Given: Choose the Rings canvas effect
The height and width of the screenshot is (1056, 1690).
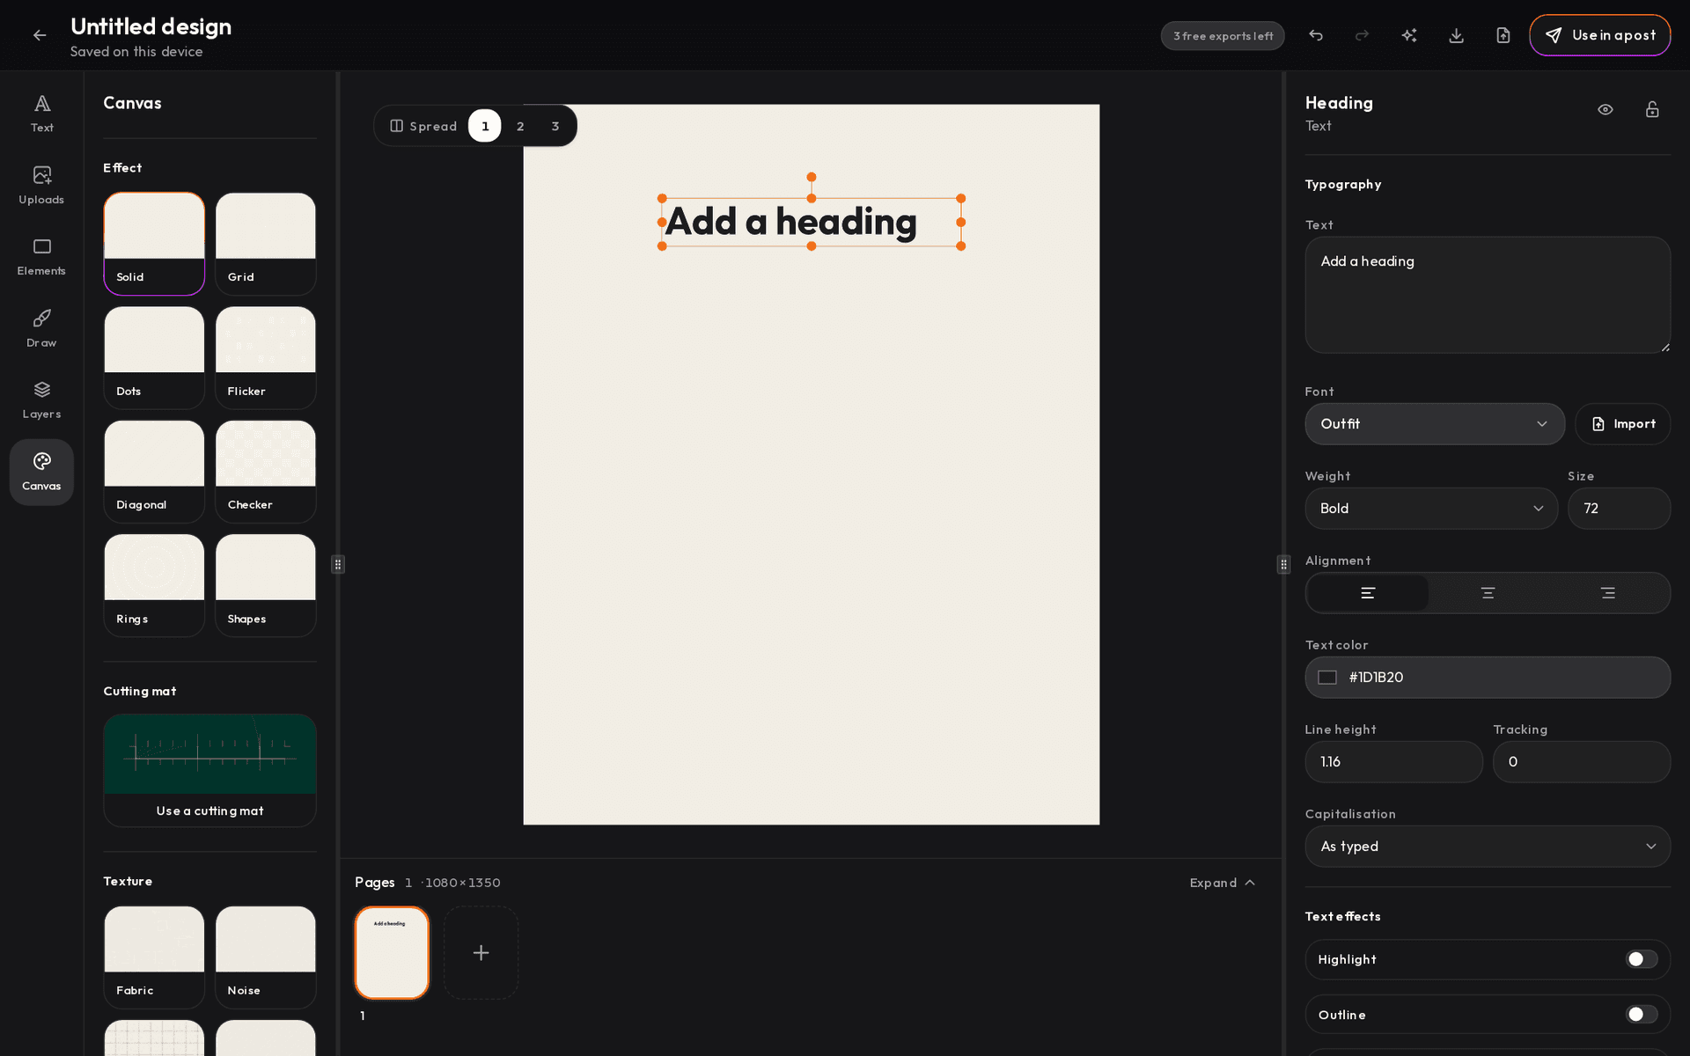Looking at the screenshot, I should (154, 585).
